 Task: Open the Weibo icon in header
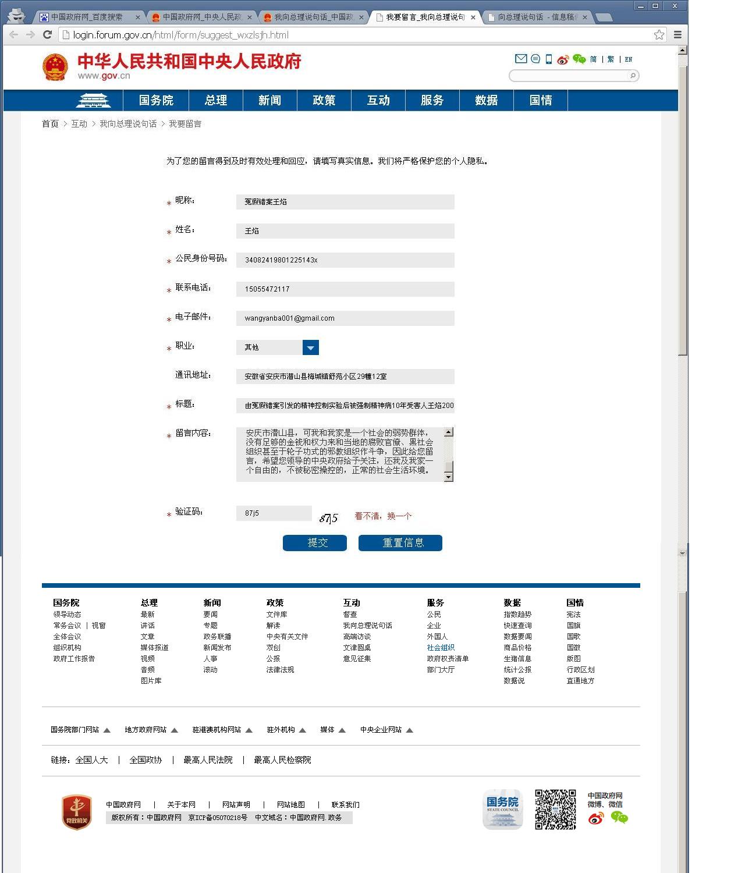[563, 59]
